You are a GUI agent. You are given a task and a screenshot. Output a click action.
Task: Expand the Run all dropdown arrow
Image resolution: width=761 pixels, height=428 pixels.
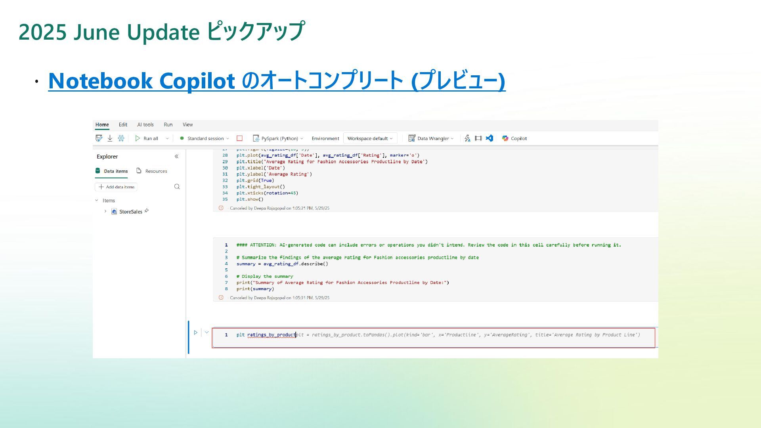tap(167, 138)
